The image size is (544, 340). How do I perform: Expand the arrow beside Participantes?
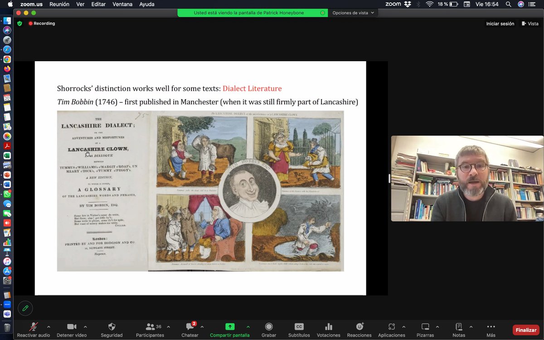(169, 326)
